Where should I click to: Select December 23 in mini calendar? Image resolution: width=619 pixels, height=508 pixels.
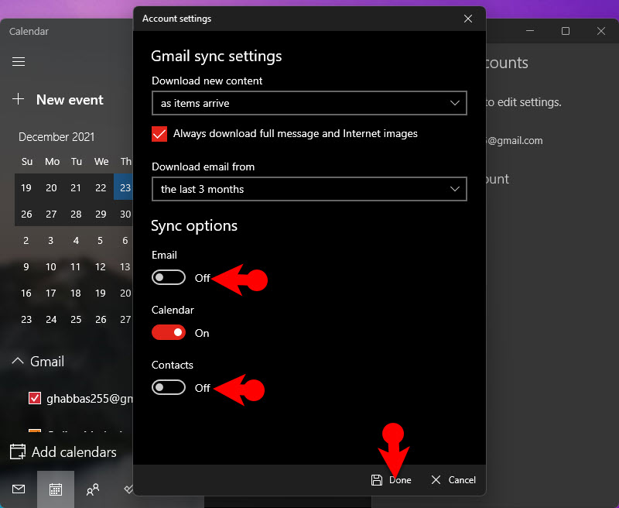click(x=124, y=187)
